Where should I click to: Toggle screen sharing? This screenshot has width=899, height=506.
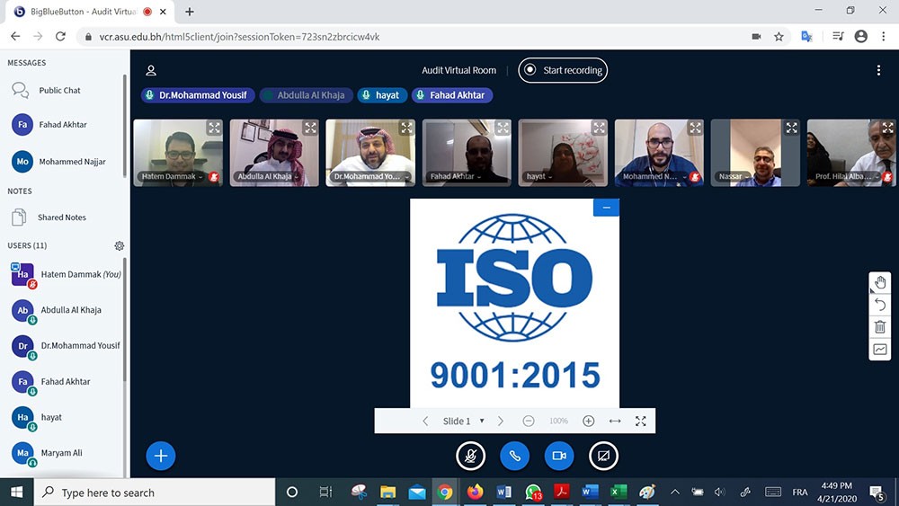(x=603, y=456)
